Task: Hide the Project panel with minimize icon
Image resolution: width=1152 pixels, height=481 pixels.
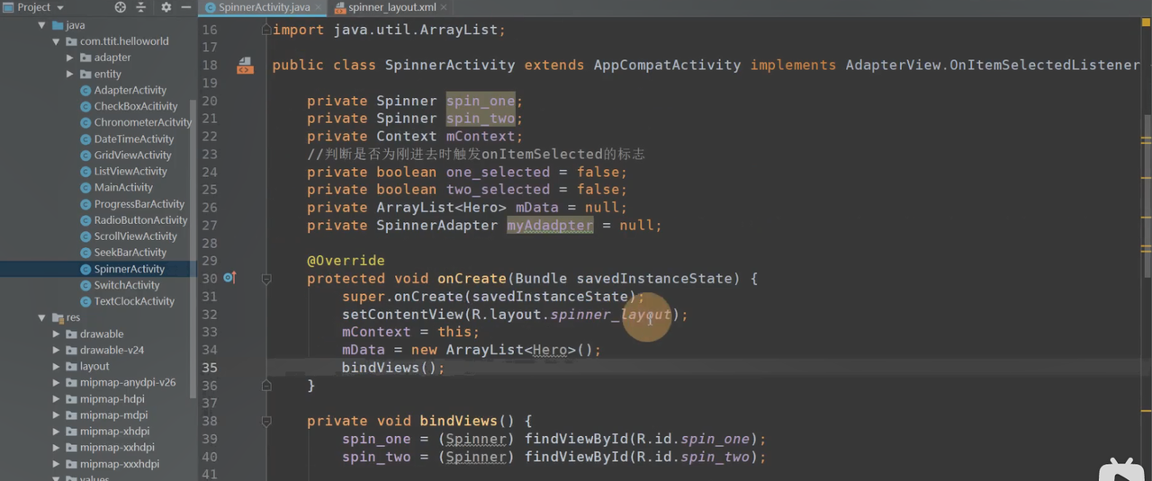Action: tap(185, 7)
